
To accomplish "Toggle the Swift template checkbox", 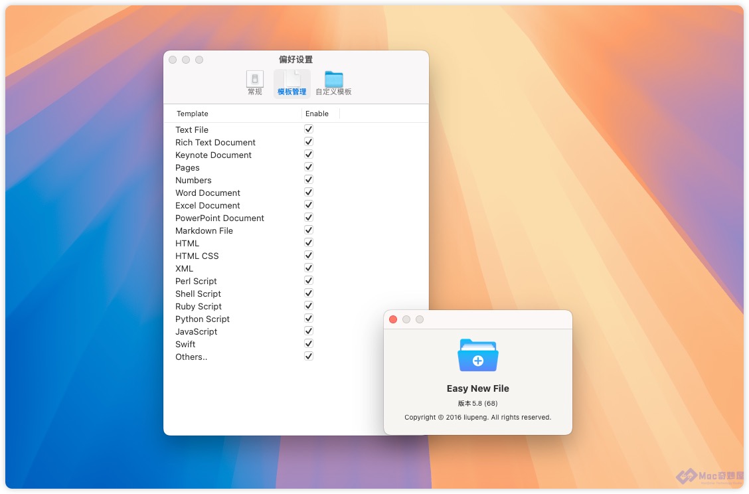I will (309, 343).
